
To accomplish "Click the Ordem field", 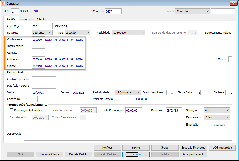I will [230, 59].
